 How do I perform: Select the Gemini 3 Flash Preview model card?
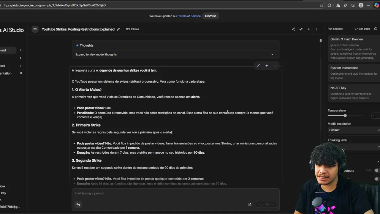pos(354,48)
